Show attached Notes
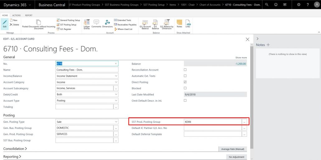The width and height of the screenshot is (321, 160). 179,24
